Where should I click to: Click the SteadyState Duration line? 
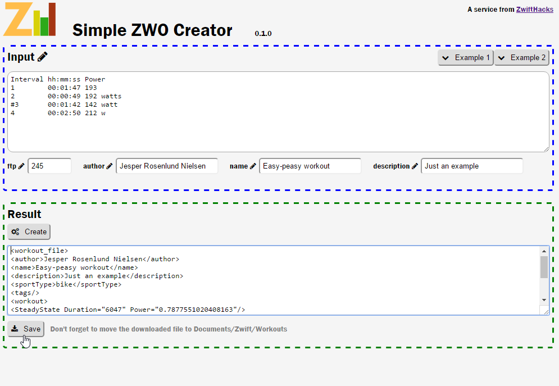pos(128,310)
